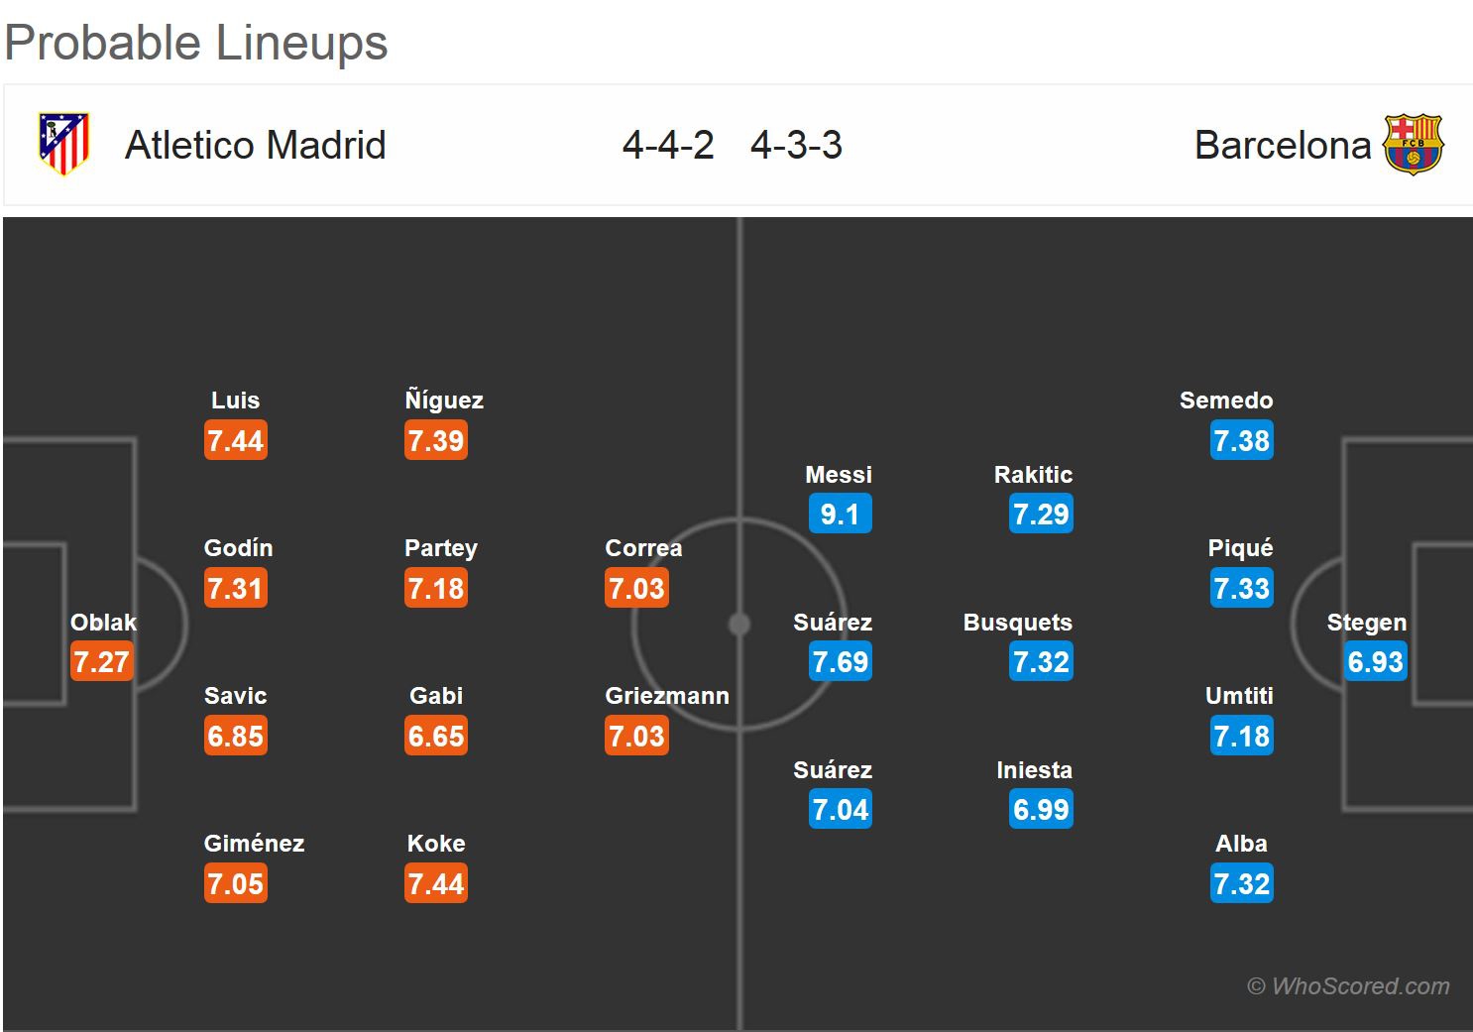The image size is (1473, 1032).
Task: Click the WhoScored.com watermark
Action: coord(1348,986)
